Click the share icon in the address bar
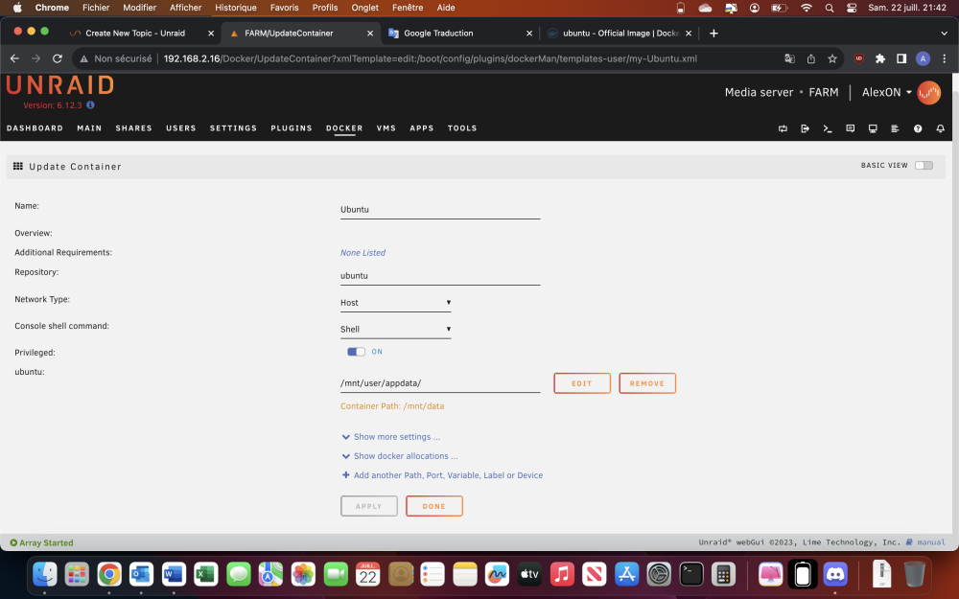The width and height of the screenshot is (959, 599). [x=811, y=58]
